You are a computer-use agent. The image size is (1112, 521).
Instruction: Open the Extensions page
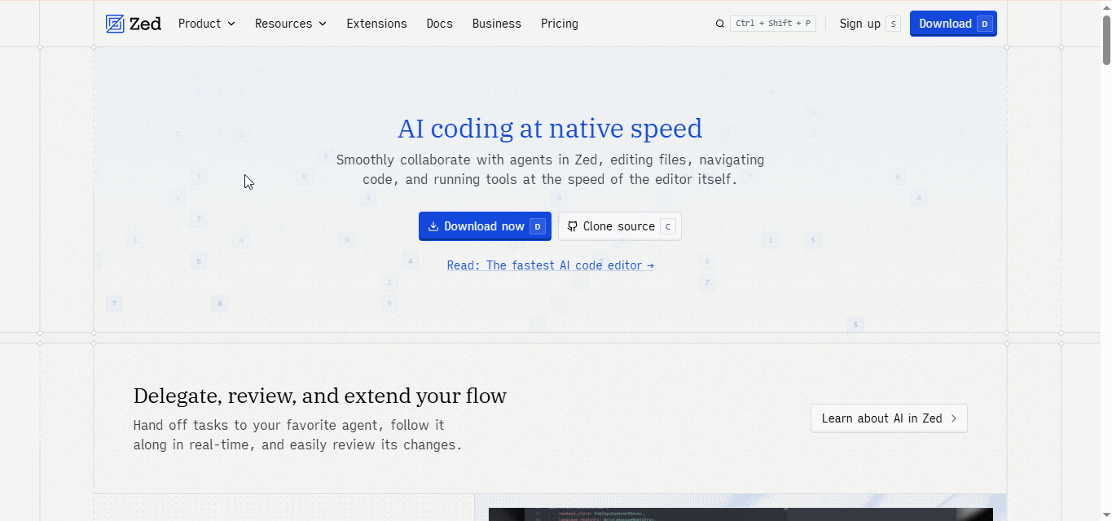(x=376, y=24)
